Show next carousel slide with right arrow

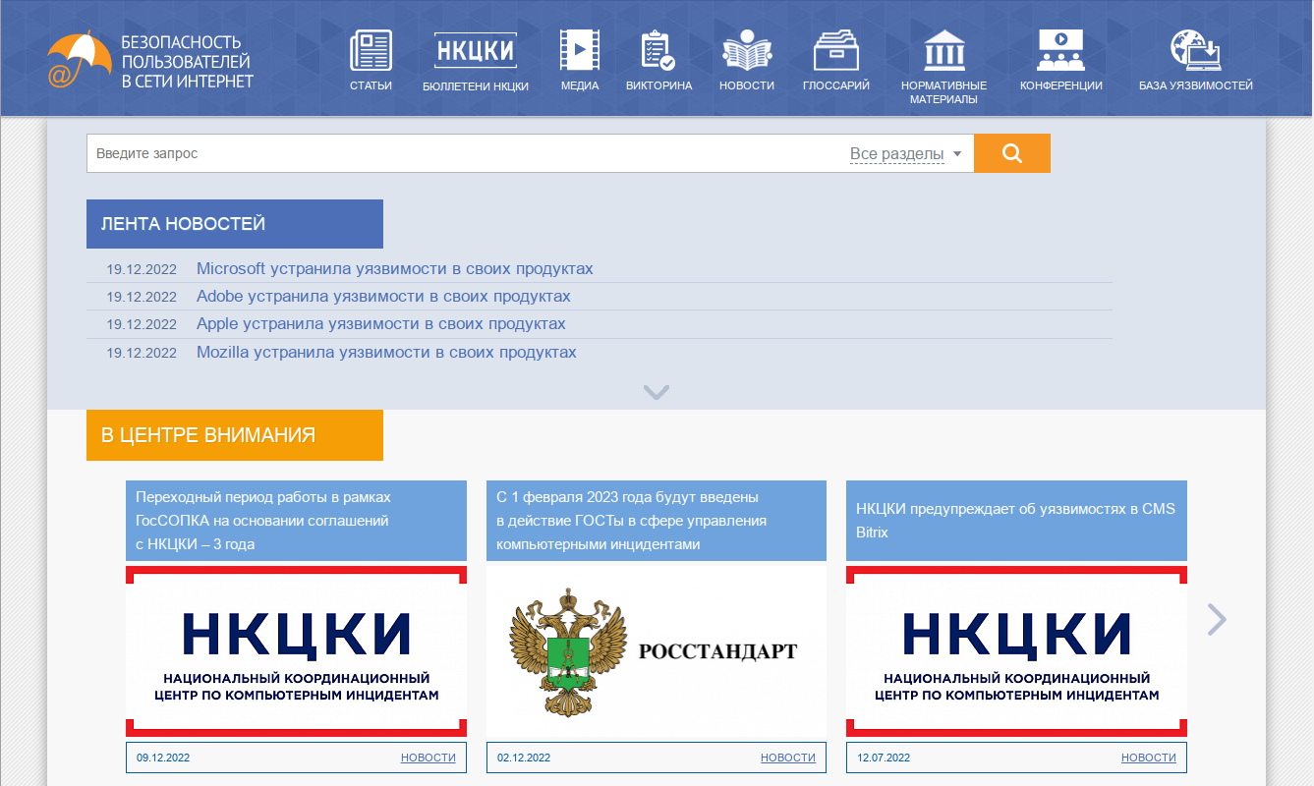point(1217,619)
